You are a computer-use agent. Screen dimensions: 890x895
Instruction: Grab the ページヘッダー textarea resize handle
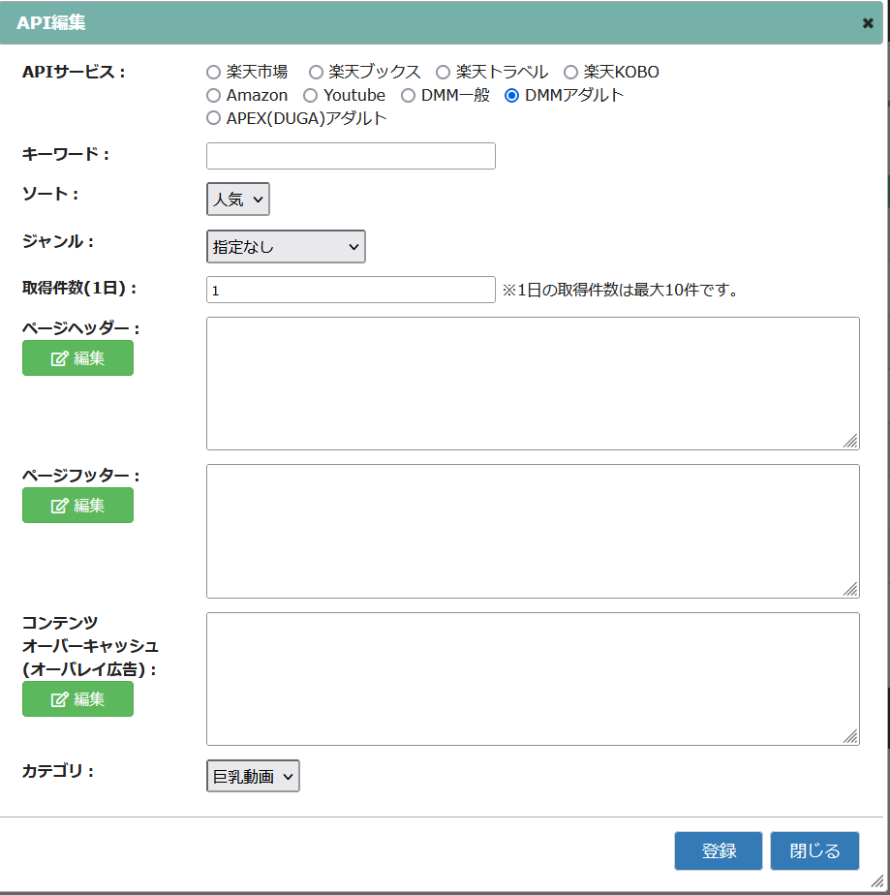(850, 441)
